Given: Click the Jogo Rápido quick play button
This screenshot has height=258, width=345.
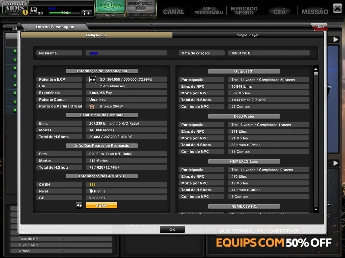Looking at the screenshot, I should coord(110,6).
